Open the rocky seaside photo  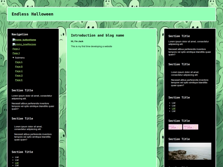coord(190,151)
